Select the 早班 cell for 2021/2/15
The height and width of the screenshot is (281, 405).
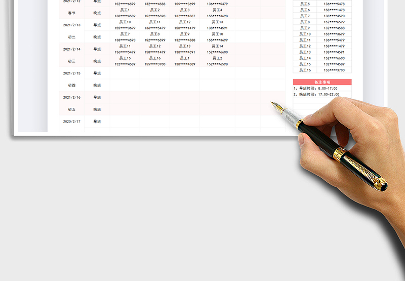pyautogui.click(x=97, y=73)
